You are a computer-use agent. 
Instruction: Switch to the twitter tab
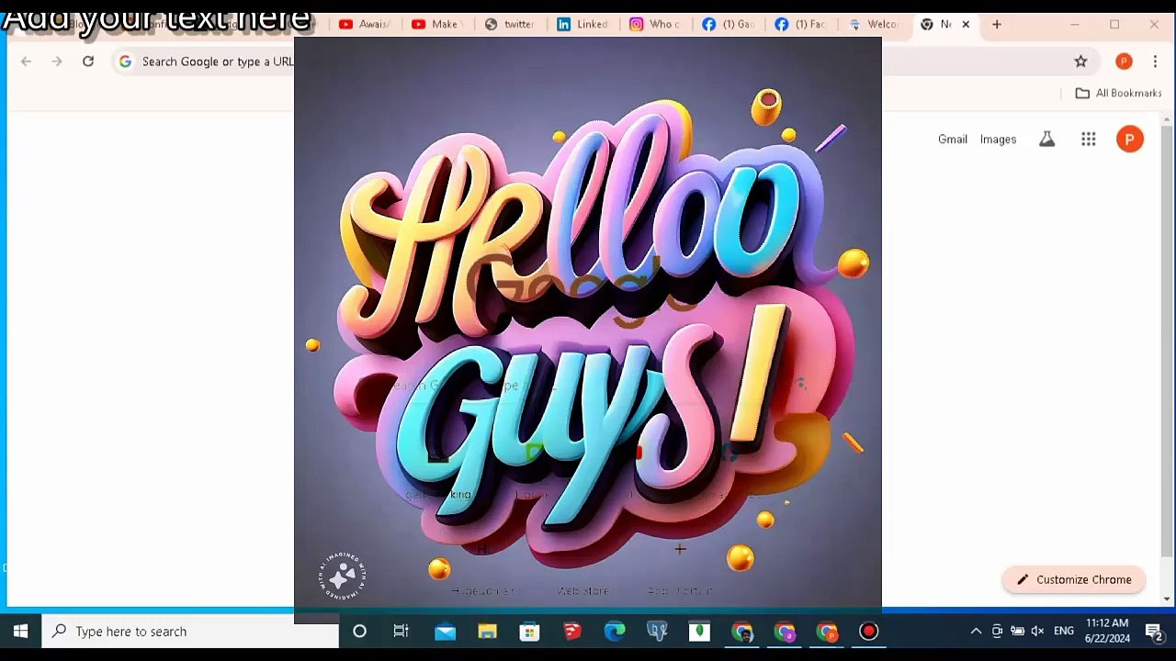point(509,25)
